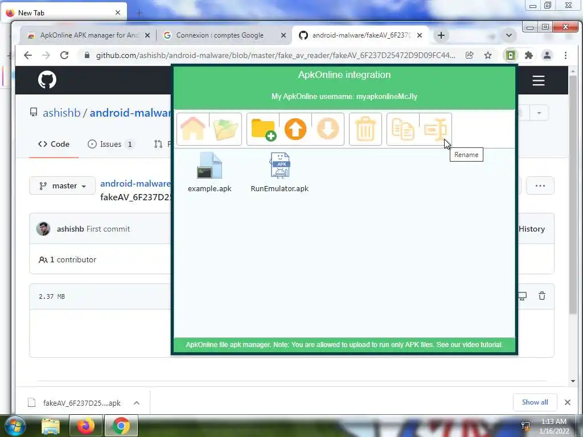Go to home folder in ApkOnline toolbar
This screenshot has width=583, height=437.
tap(192, 129)
